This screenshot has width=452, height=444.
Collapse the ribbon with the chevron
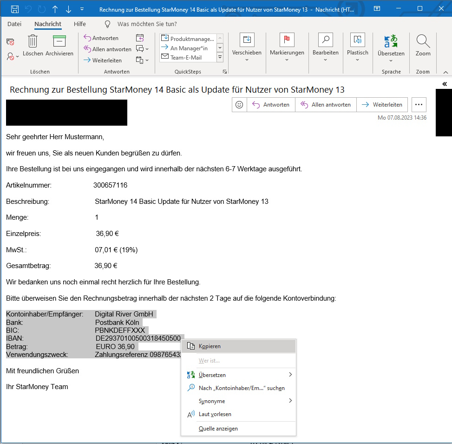[x=445, y=72]
